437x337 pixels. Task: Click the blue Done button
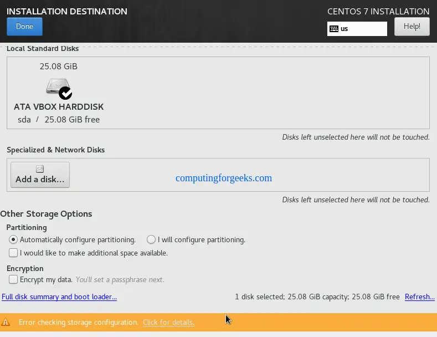pyautogui.click(x=24, y=27)
